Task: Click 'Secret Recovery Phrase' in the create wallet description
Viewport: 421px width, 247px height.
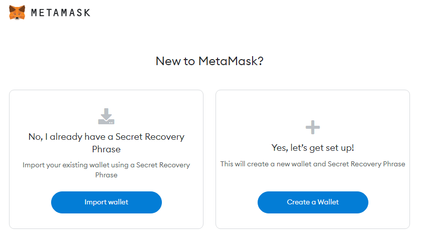Action: (366, 164)
